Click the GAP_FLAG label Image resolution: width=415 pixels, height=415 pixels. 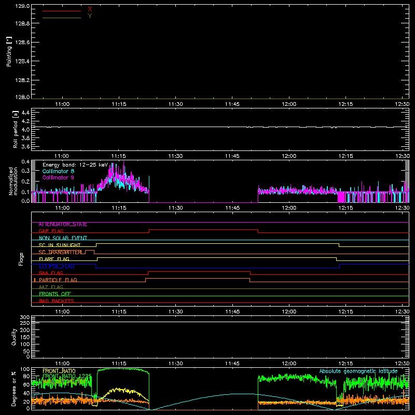pyautogui.click(x=51, y=231)
